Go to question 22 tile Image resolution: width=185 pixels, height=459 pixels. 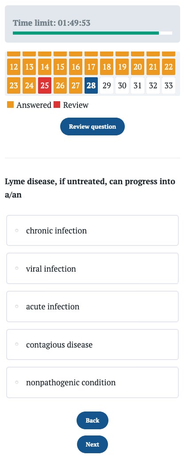tap(169, 67)
